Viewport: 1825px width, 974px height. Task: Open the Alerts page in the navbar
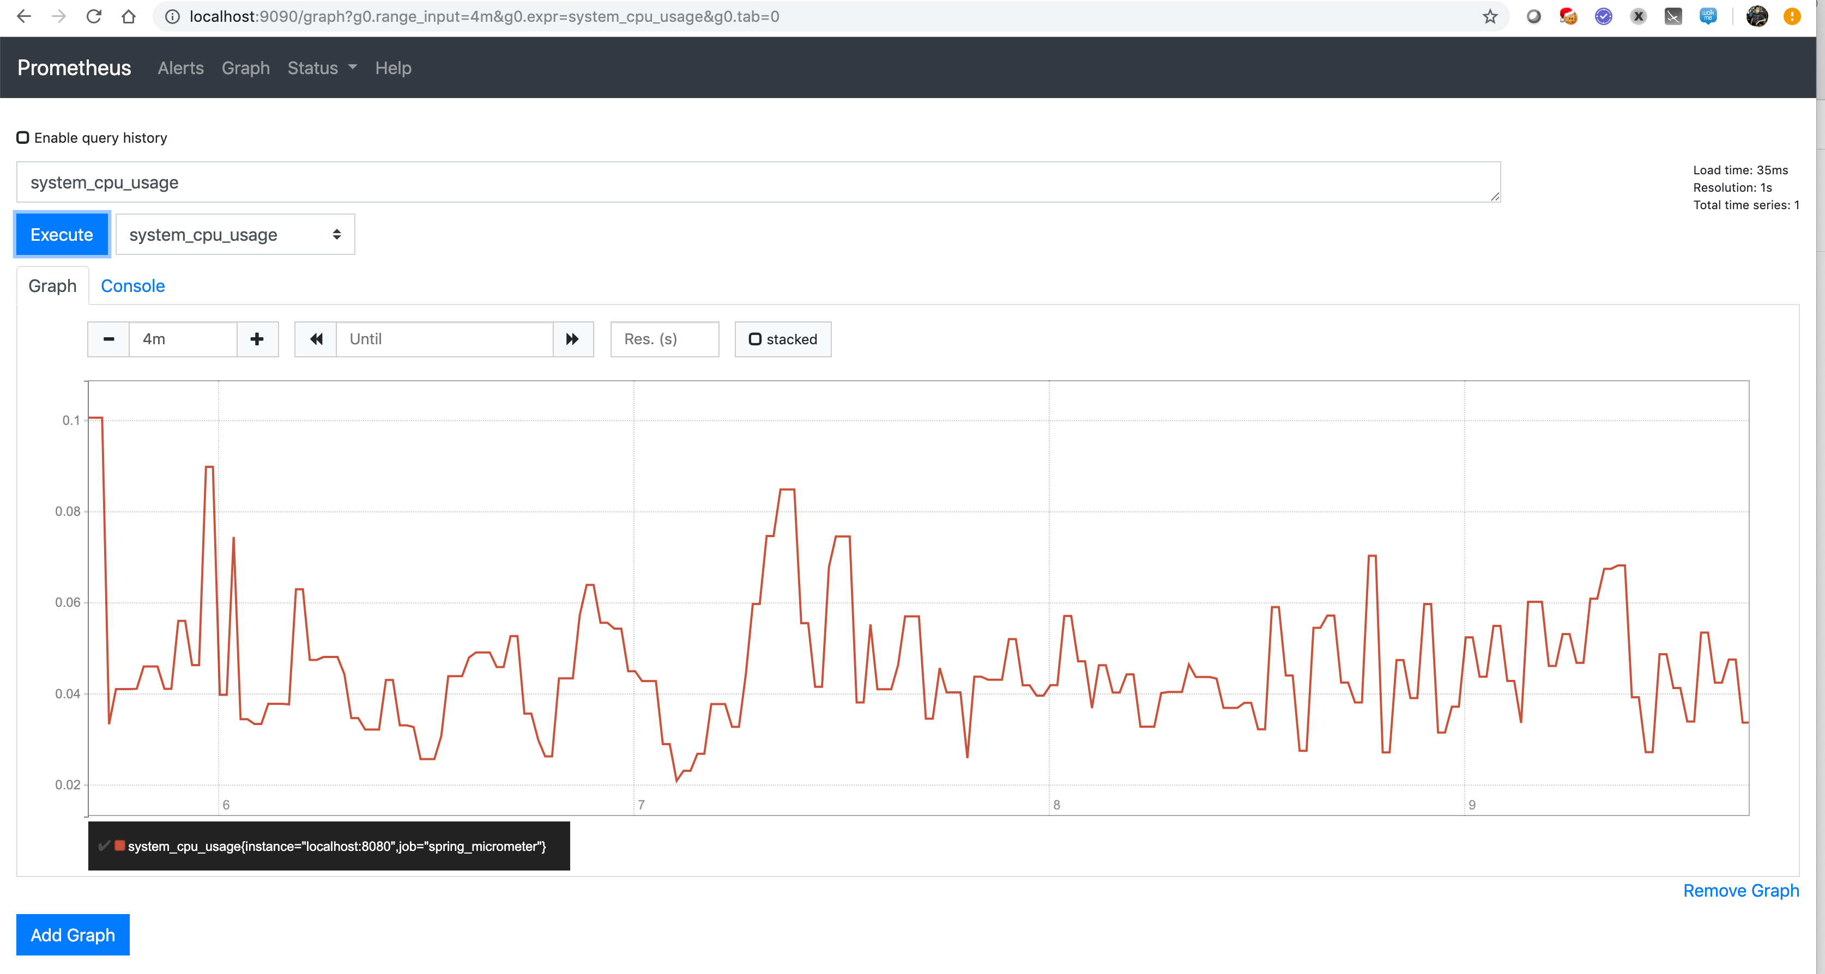click(180, 68)
